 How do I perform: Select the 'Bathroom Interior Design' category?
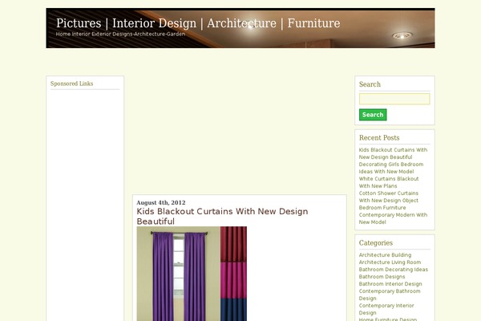point(390,284)
